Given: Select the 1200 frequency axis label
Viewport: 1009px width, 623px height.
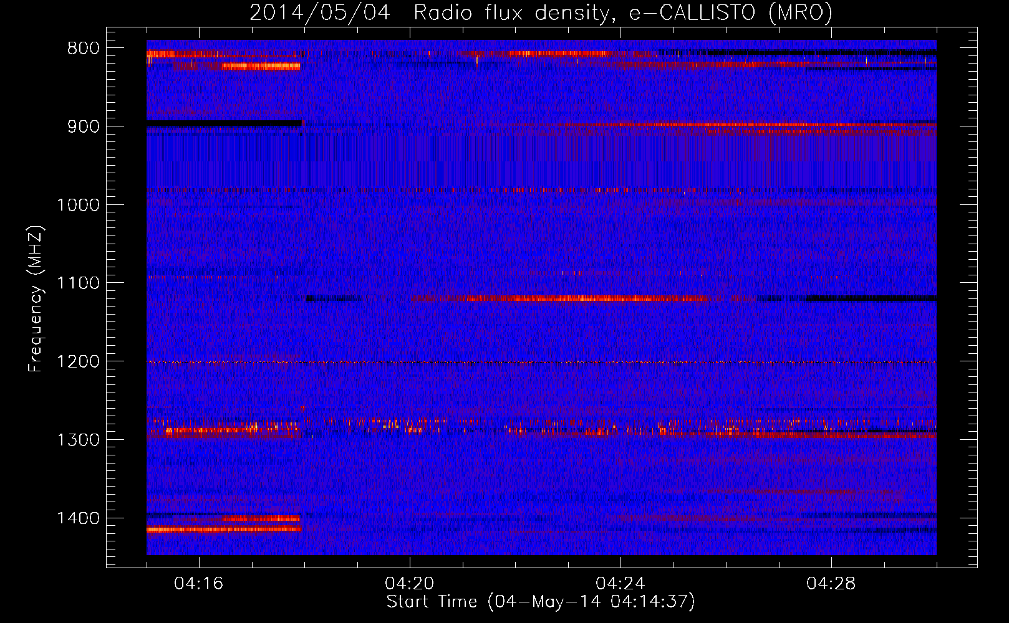Looking at the screenshot, I should coord(78,362).
